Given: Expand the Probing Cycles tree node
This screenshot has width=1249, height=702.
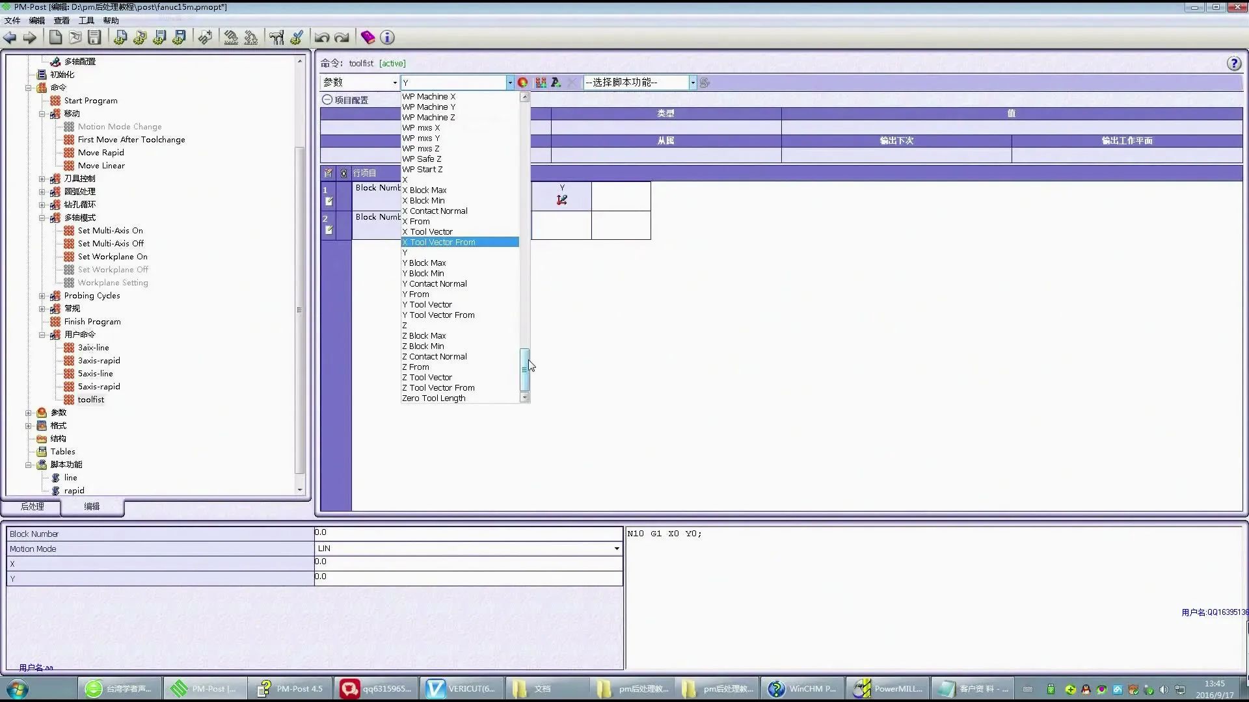Looking at the screenshot, I should pyautogui.click(x=42, y=296).
